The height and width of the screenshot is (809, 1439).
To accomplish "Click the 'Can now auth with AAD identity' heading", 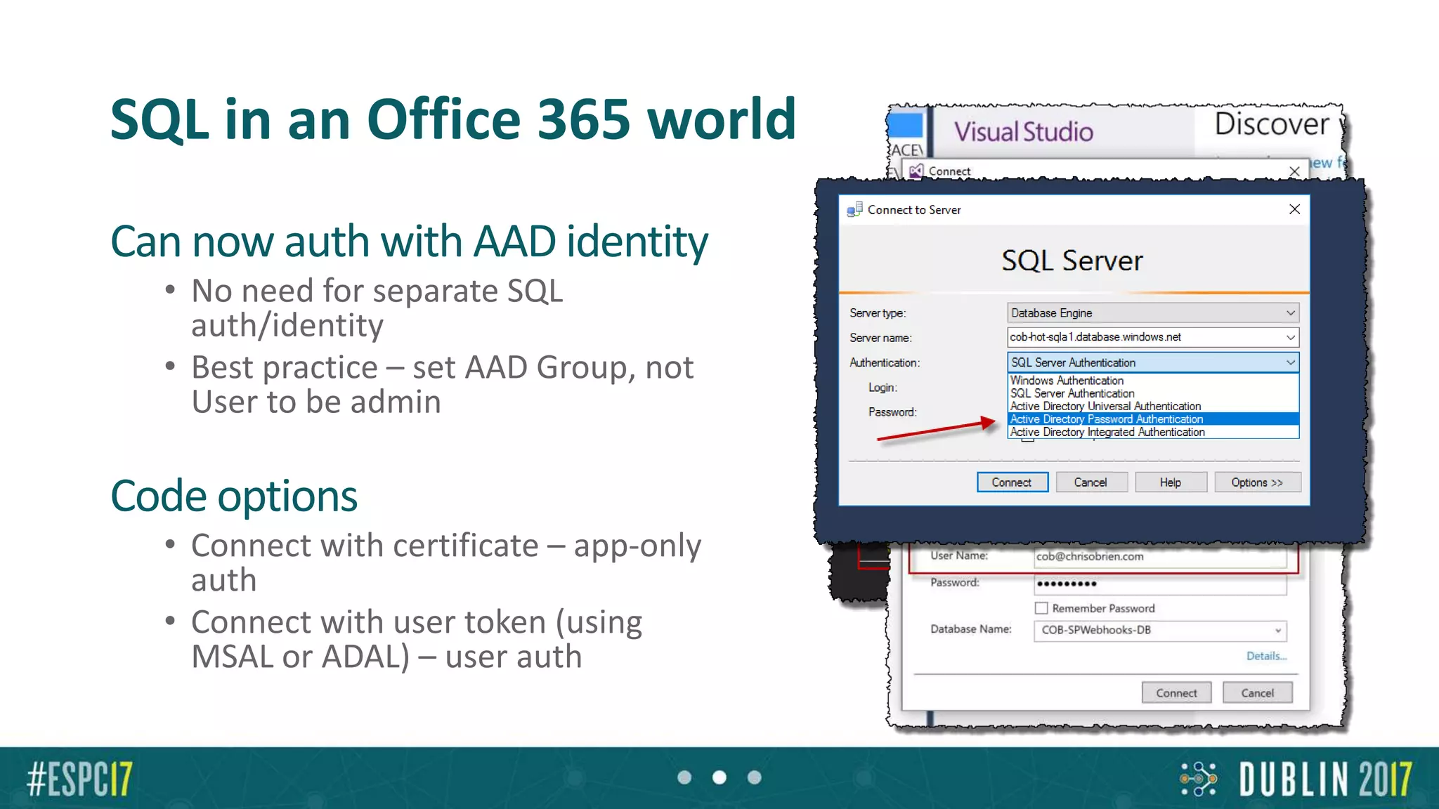I will point(409,242).
